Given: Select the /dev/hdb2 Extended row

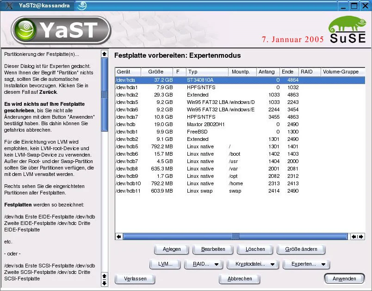Looking at the screenshot, I should 240,139.
